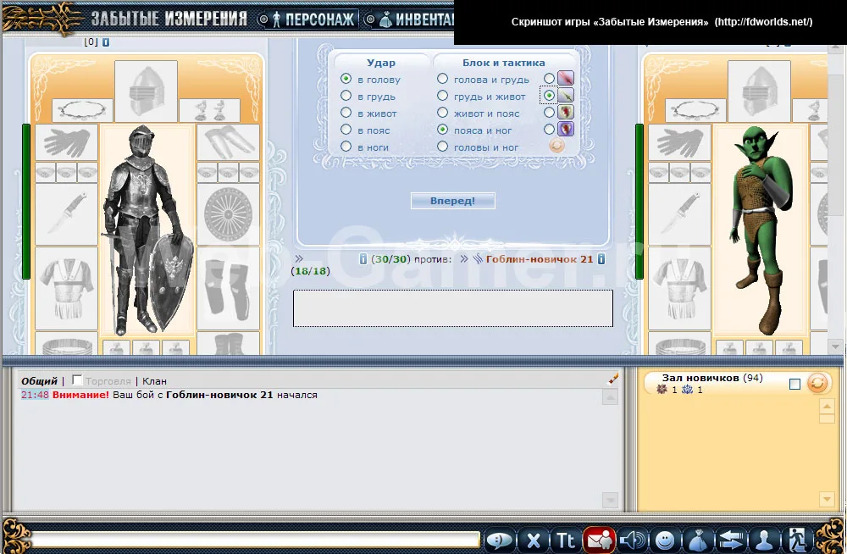Select strike 'в ноги' radio button
Viewport: 847px width, 554px height.
click(346, 147)
